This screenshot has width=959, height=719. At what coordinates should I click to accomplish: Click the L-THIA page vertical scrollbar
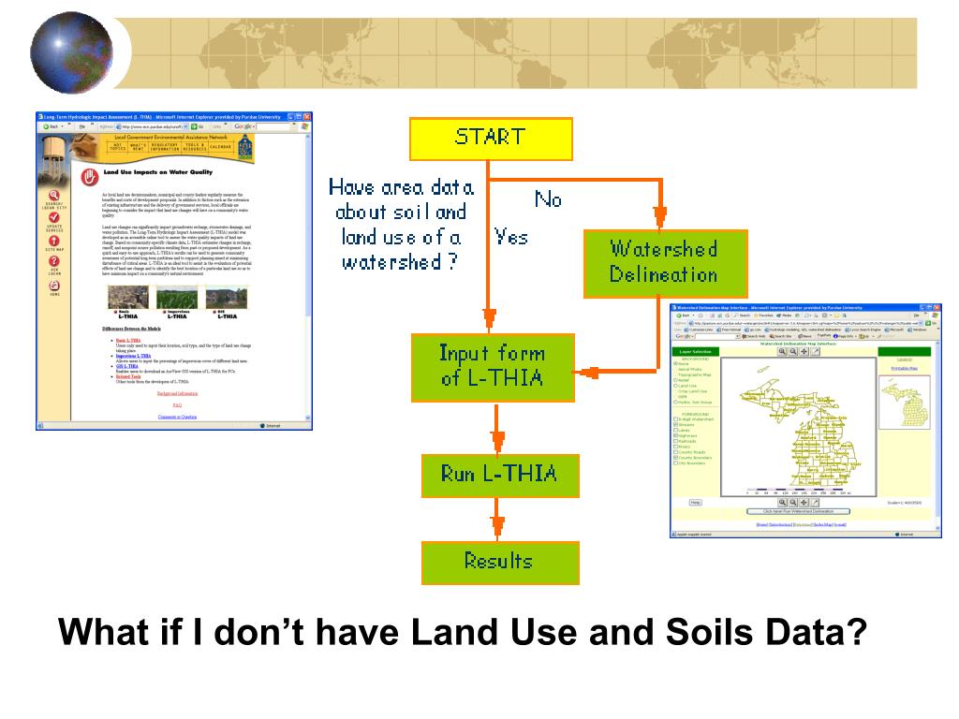(x=307, y=275)
